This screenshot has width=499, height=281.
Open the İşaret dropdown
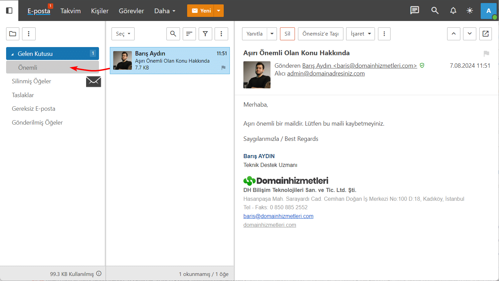(360, 34)
